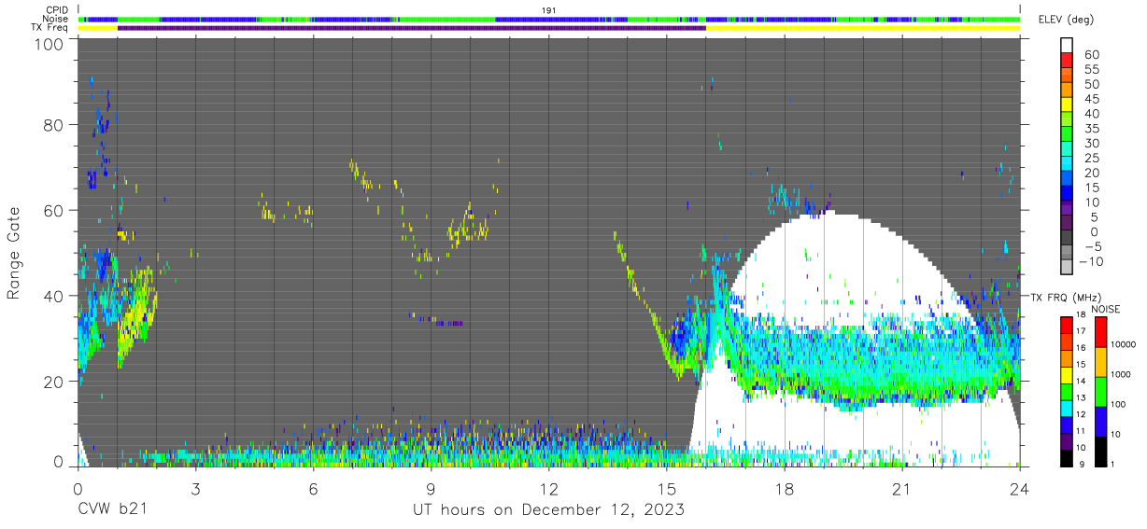Click the TX FRQ (MHz) legend title

(1062, 298)
